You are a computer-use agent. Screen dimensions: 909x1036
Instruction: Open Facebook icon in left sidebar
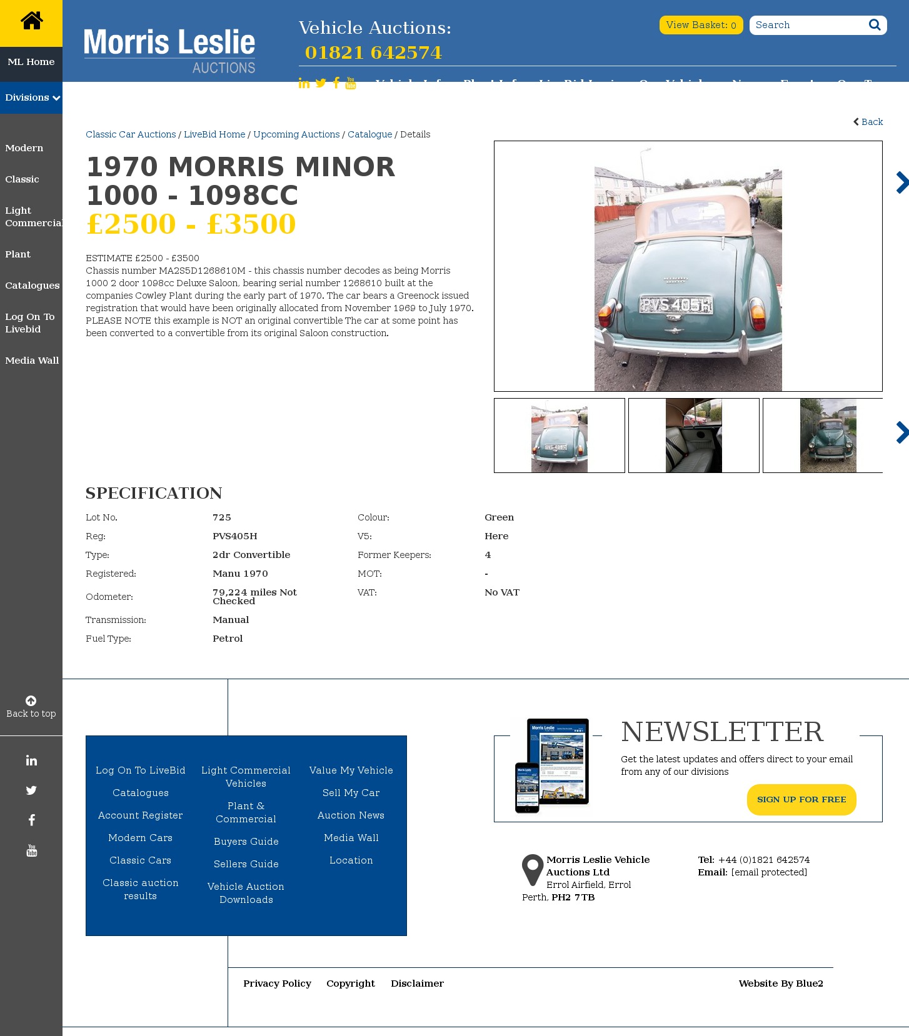tap(31, 820)
